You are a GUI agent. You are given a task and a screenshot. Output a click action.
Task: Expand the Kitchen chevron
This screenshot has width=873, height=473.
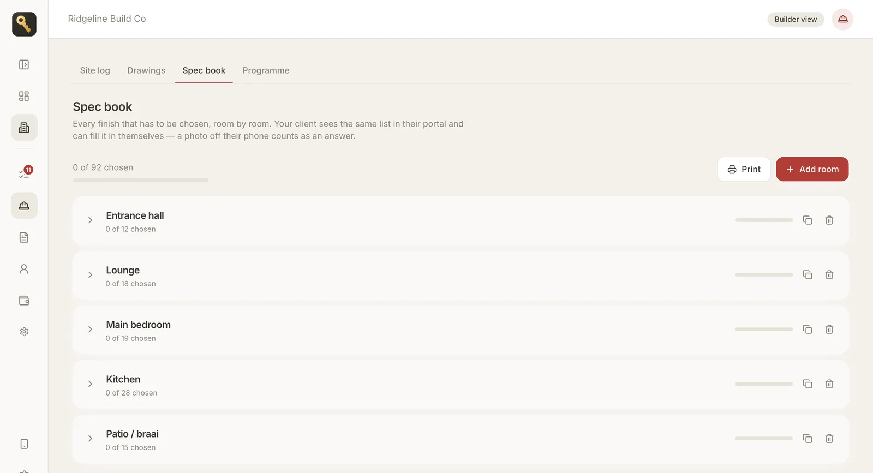pos(90,384)
